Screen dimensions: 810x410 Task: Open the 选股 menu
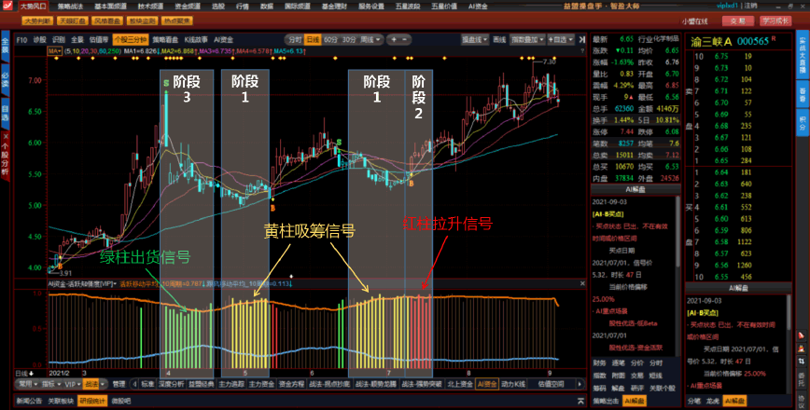[218, 7]
